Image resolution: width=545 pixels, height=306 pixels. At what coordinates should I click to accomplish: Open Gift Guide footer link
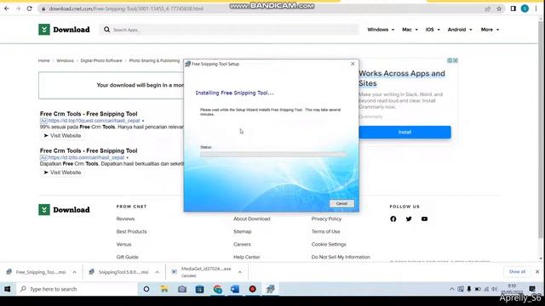pyautogui.click(x=127, y=257)
